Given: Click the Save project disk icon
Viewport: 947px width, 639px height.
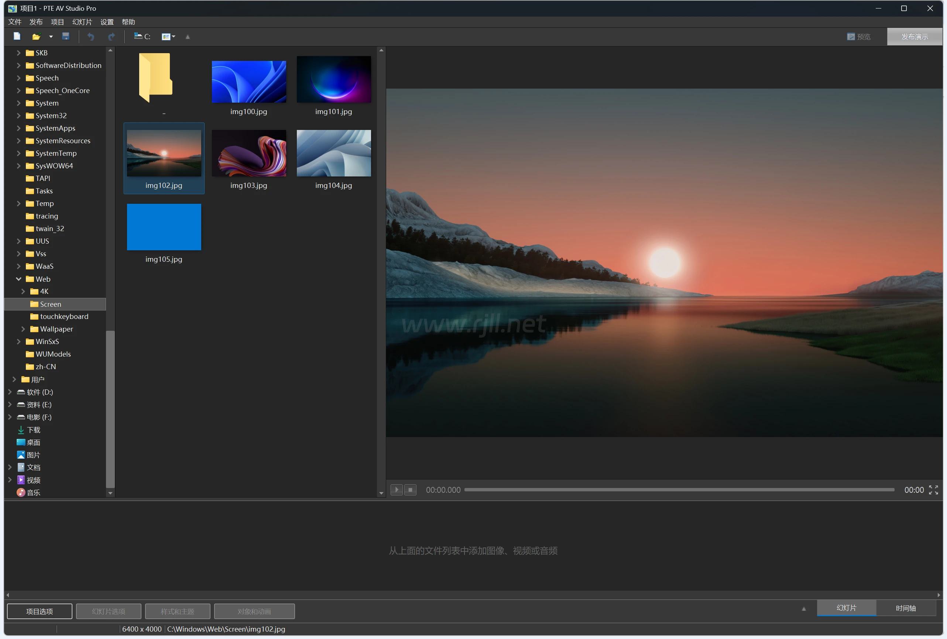Looking at the screenshot, I should point(66,36).
